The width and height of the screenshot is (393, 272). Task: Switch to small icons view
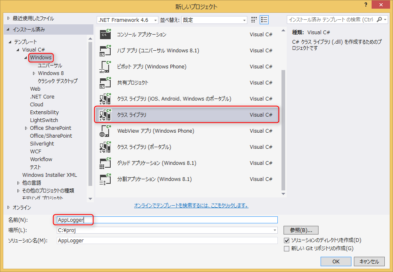pyautogui.click(x=254, y=19)
